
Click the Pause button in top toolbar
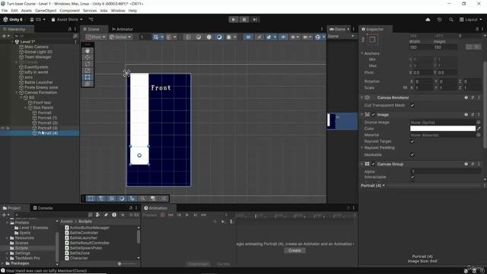click(244, 20)
